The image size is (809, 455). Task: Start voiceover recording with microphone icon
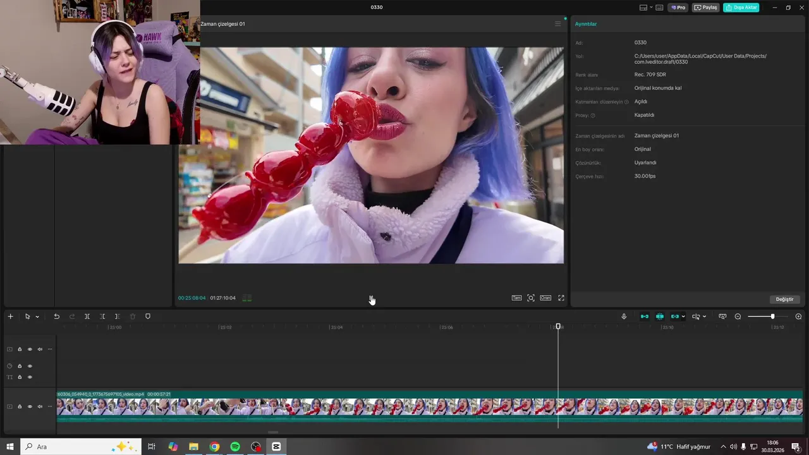click(x=624, y=317)
